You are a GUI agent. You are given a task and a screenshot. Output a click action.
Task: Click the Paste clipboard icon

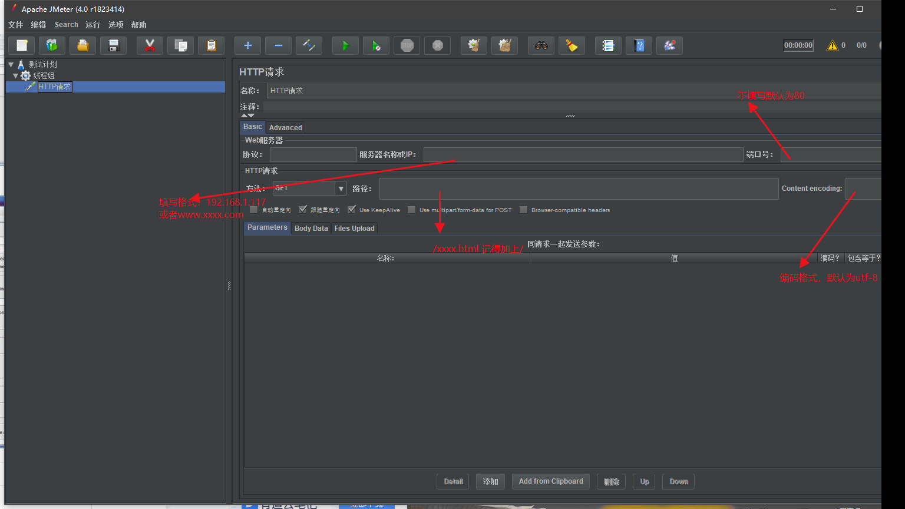pyautogui.click(x=212, y=45)
